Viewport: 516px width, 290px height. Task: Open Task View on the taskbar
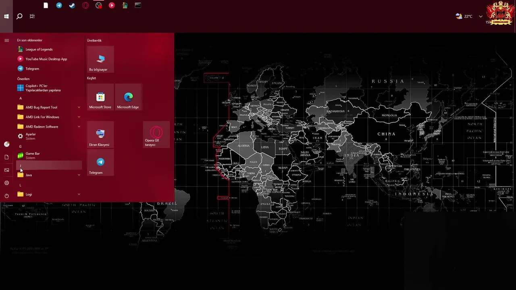point(32,17)
